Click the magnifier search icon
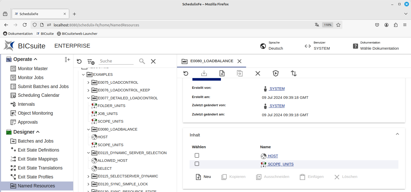Screen dimensions: 411x192 [x=142, y=61]
